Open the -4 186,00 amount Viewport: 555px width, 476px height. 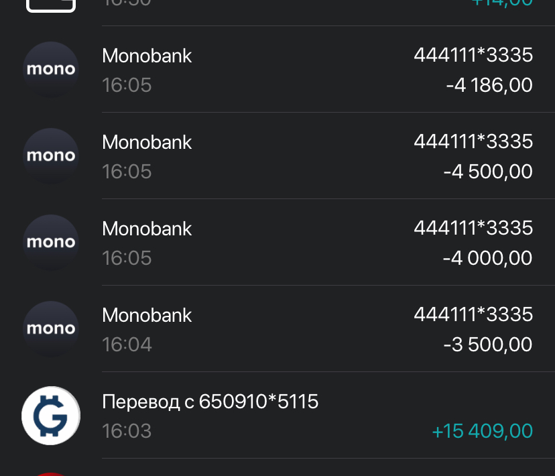click(489, 85)
